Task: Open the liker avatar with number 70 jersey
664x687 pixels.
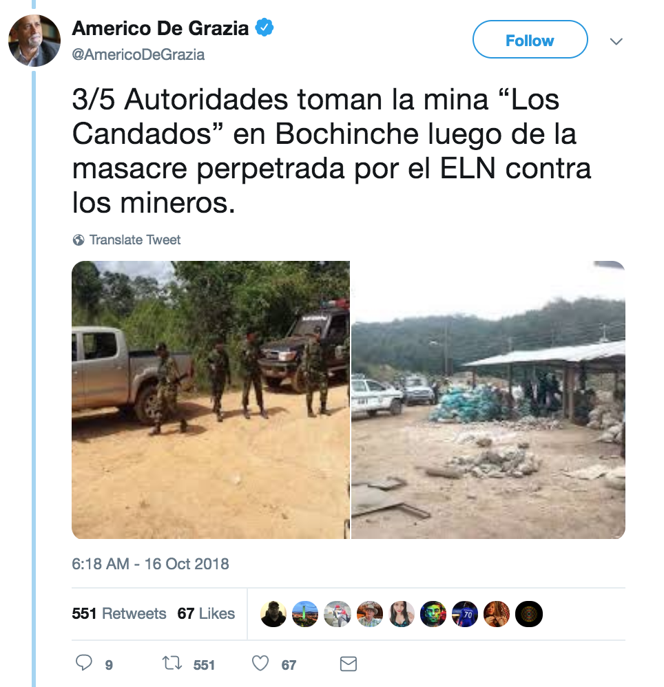Action: [464, 614]
